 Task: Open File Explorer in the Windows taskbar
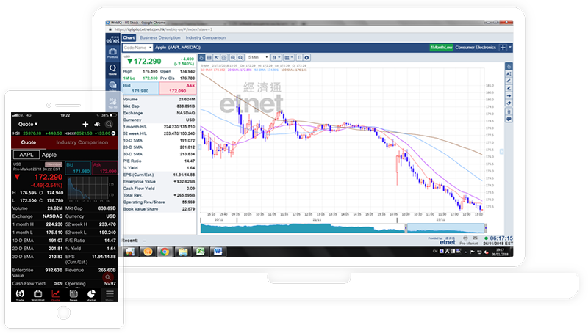182,252
